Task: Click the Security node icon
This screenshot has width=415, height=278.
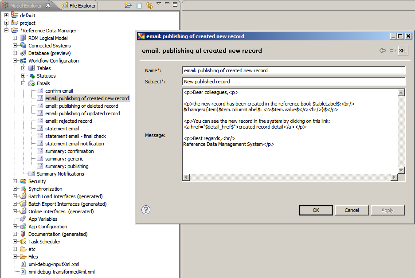Action: pyautogui.click(x=23, y=181)
